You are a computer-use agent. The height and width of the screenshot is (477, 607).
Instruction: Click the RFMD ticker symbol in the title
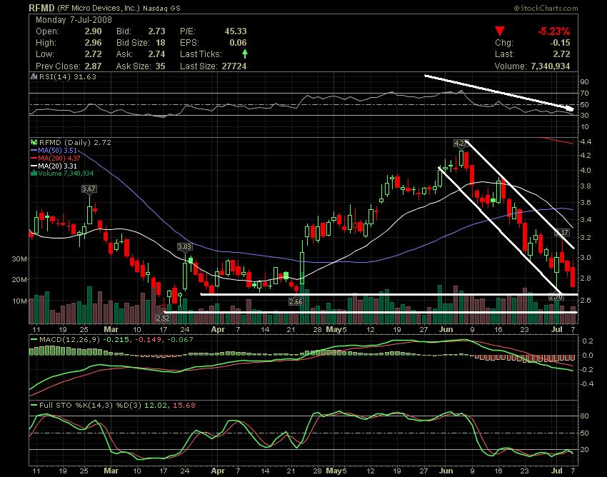tap(42, 8)
